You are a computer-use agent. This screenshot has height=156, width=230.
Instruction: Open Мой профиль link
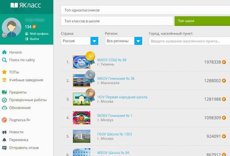tap(39, 34)
